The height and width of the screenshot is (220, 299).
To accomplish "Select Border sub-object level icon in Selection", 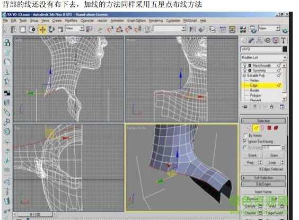I will 262,128.
